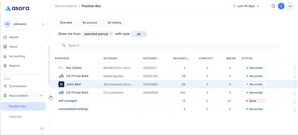The width and height of the screenshot is (298, 135).
Task: Click the search magnifier icon in header
Action: 273,6
